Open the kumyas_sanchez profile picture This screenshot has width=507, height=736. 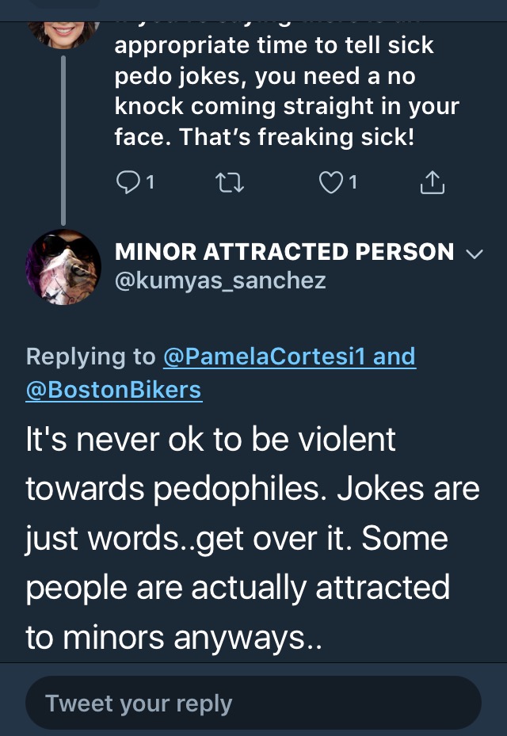tap(63, 267)
